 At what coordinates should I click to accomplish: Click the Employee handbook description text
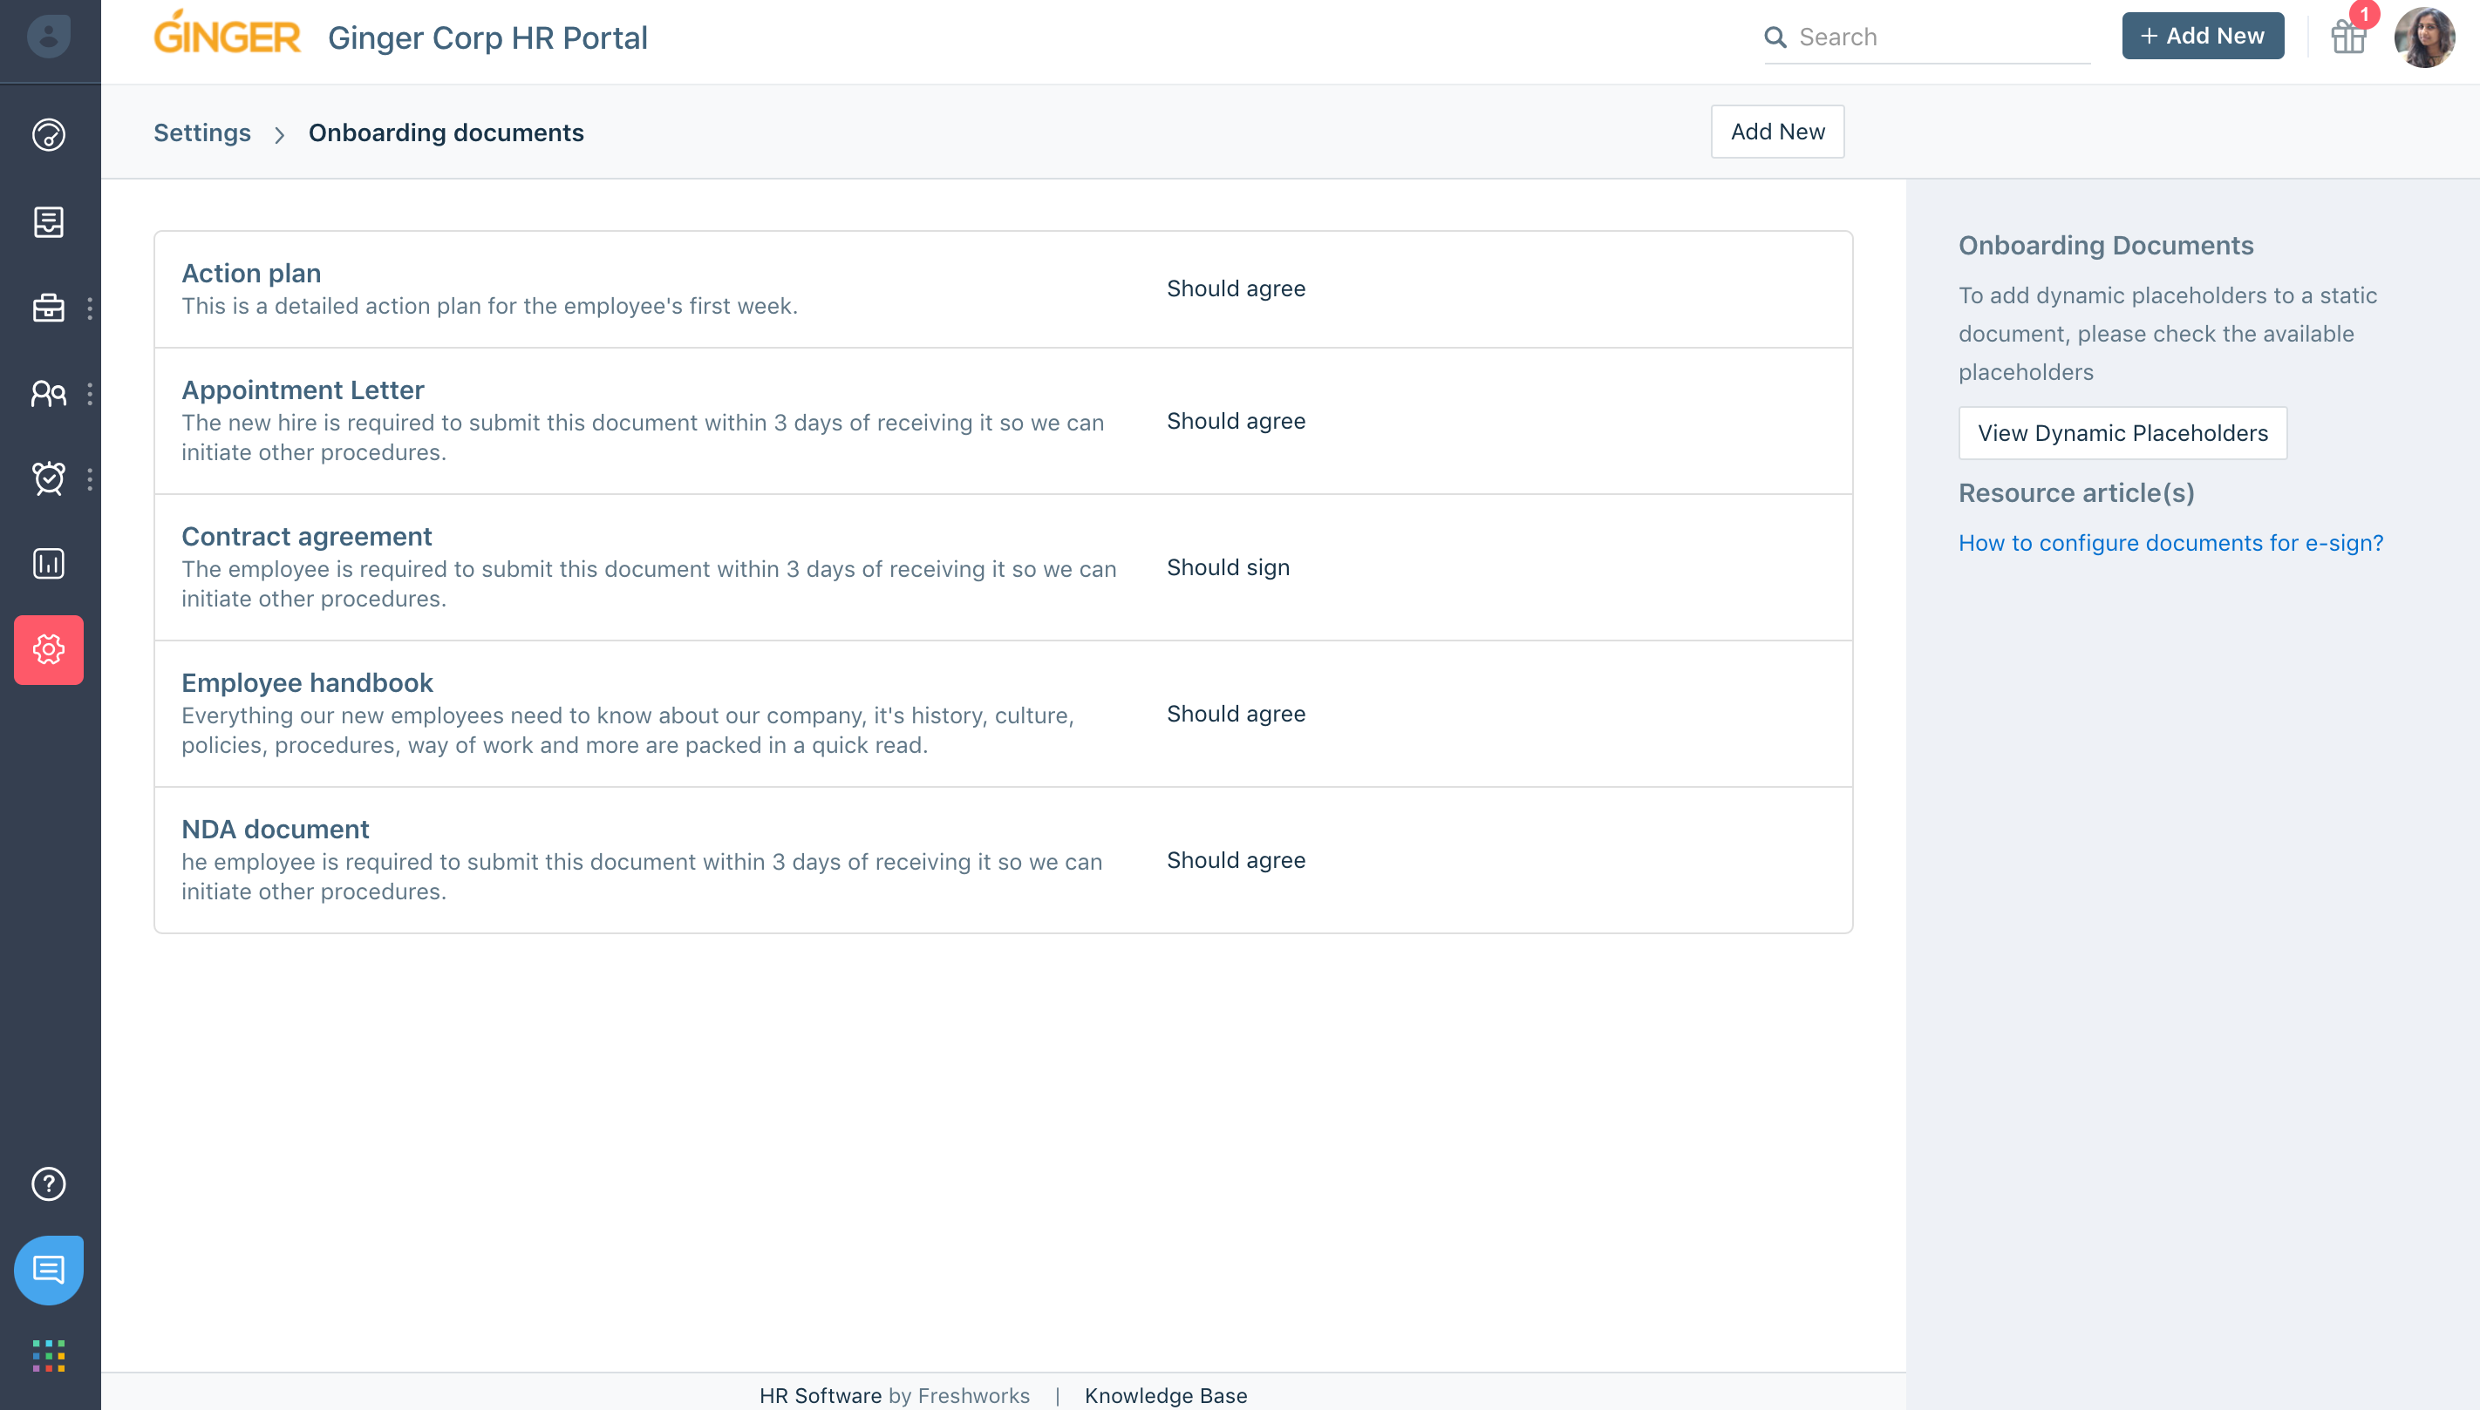(628, 730)
